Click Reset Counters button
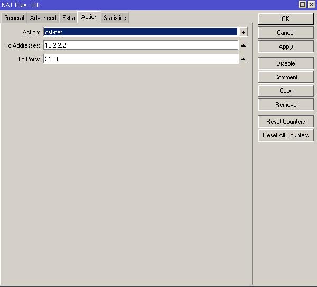This screenshot has width=317, height=287. click(286, 122)
